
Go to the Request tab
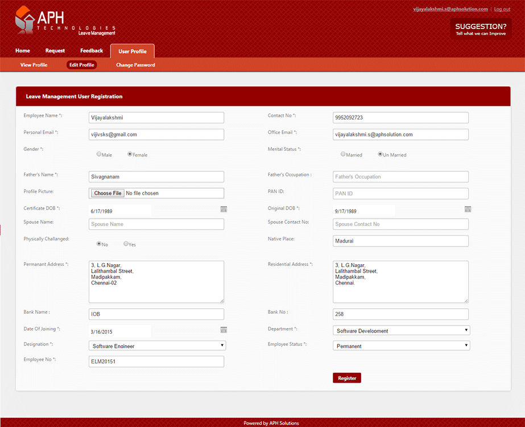click(55, 51)
